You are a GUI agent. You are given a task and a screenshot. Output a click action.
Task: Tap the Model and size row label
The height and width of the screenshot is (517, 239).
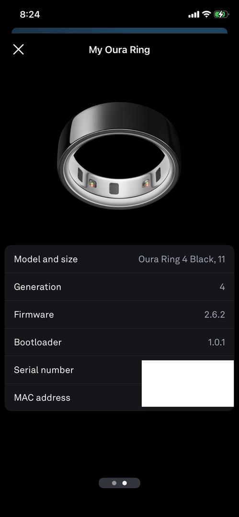coord(46,259)
